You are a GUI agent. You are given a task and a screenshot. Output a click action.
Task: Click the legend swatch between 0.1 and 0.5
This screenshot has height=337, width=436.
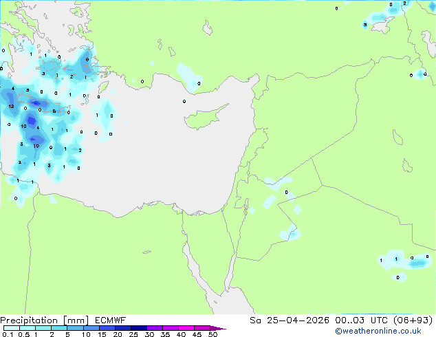(x=12, y=328)
